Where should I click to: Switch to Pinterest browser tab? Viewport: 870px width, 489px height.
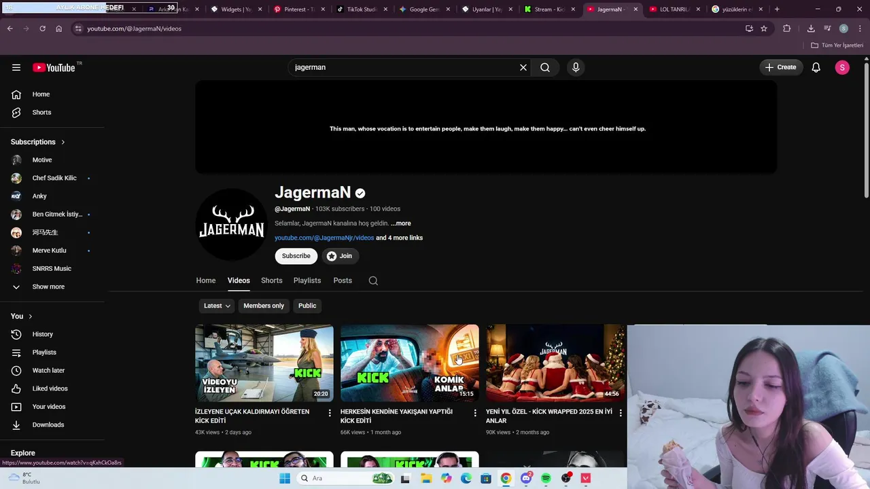tap(296, 10)
